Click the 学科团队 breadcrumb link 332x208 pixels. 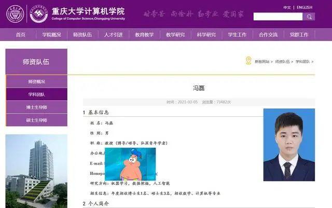click(302, 61)
